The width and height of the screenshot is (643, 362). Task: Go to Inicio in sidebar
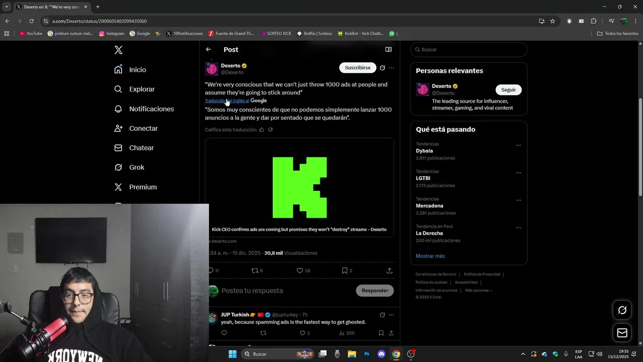(130, 70)
